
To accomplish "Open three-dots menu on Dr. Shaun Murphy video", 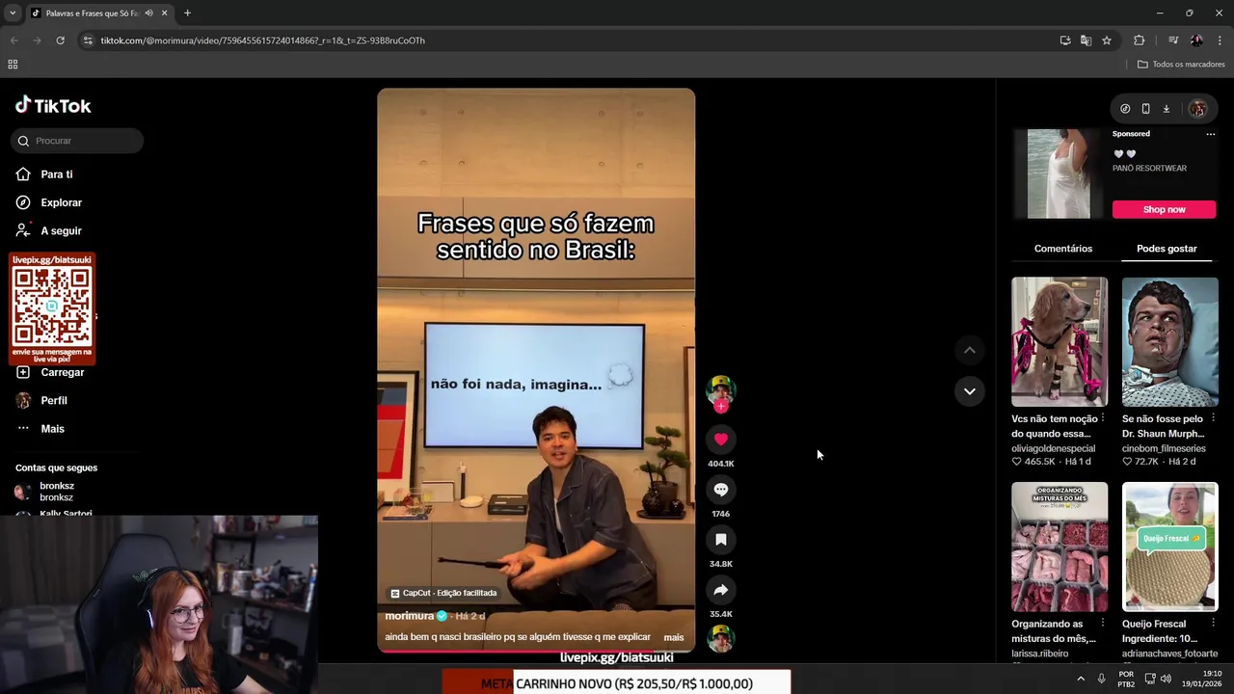I will tap(1213, 419).
